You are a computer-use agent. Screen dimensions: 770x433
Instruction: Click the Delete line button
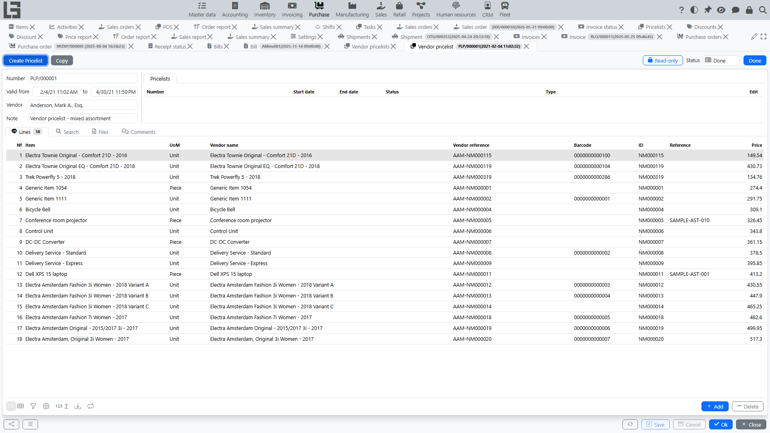(748, 406)
